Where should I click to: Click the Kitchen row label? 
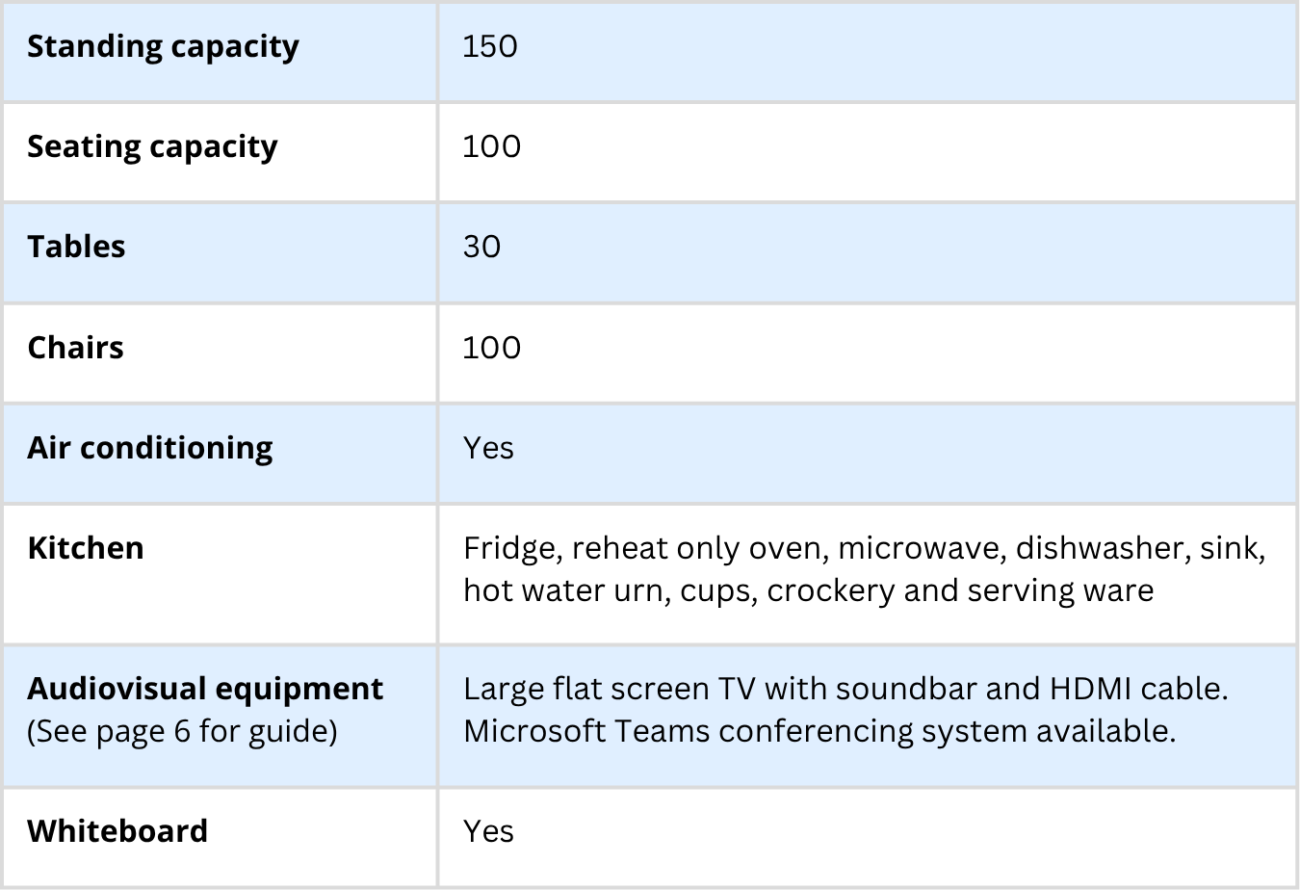point(86,548)
